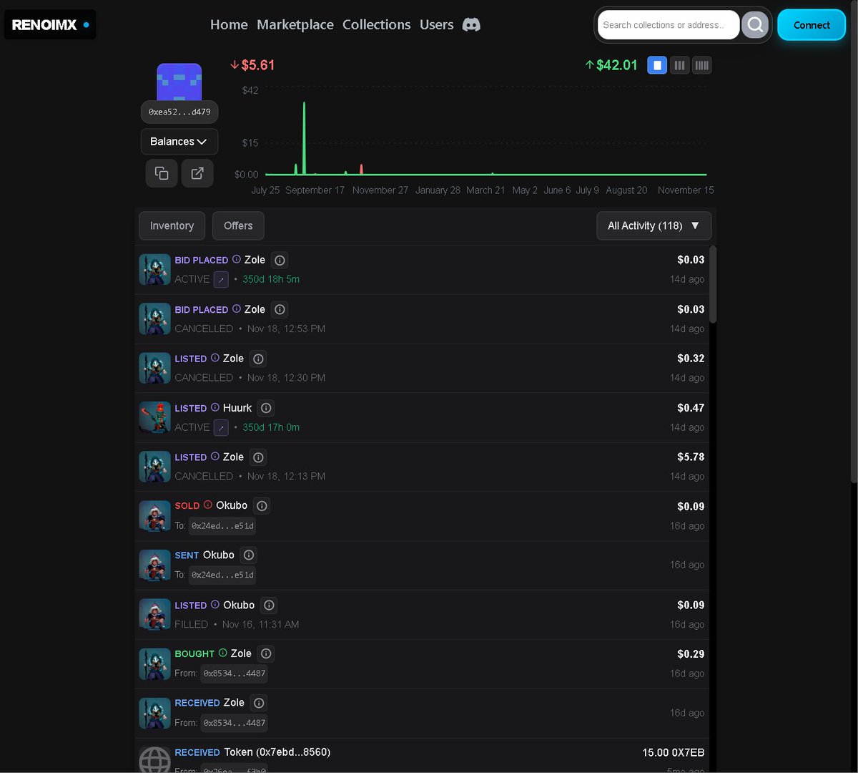Image resolution: width=858 pixels, height=773 pixels.
Task: Click the tall green chart spike
Action: 304,138
